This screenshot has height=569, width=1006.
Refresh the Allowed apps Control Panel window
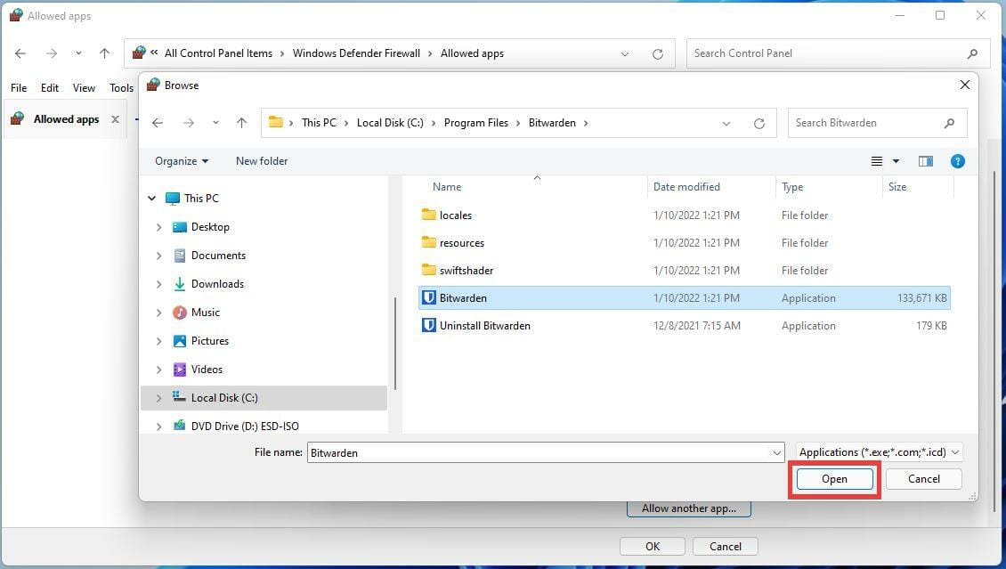pos(658,54)
